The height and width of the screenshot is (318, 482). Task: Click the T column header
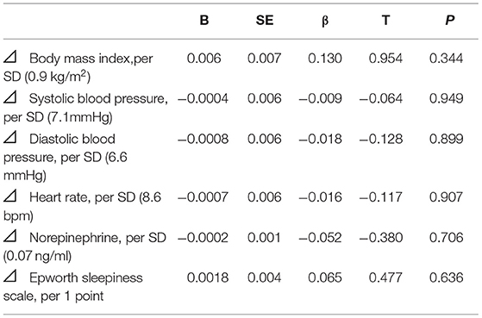pos(385,21)
